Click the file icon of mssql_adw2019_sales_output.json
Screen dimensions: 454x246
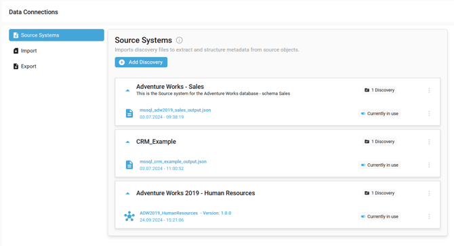pos(129,113)
